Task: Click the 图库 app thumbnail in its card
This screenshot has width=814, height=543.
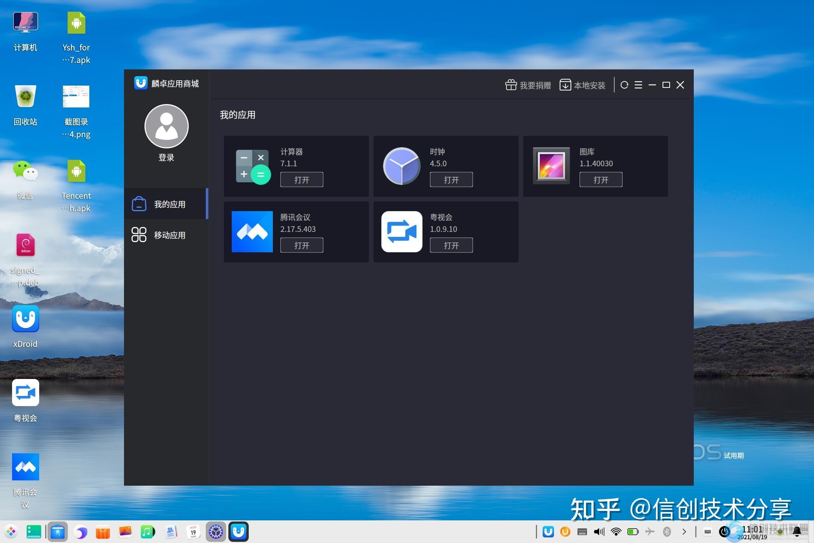Action: tap(551, 166)
